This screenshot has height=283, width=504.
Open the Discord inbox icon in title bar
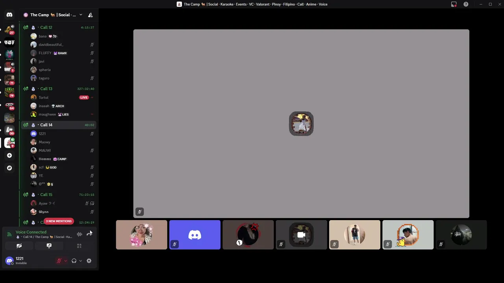pos(454,4)
